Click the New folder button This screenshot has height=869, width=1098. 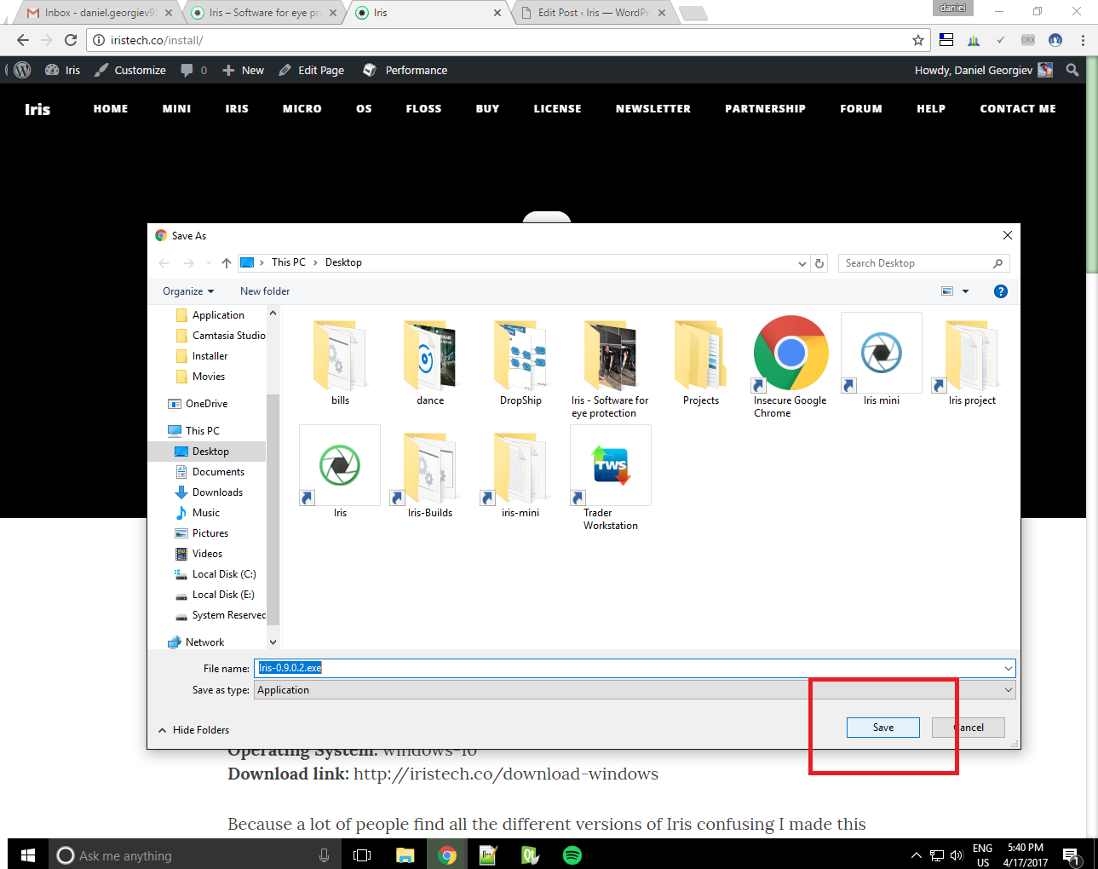pos(265,291)
